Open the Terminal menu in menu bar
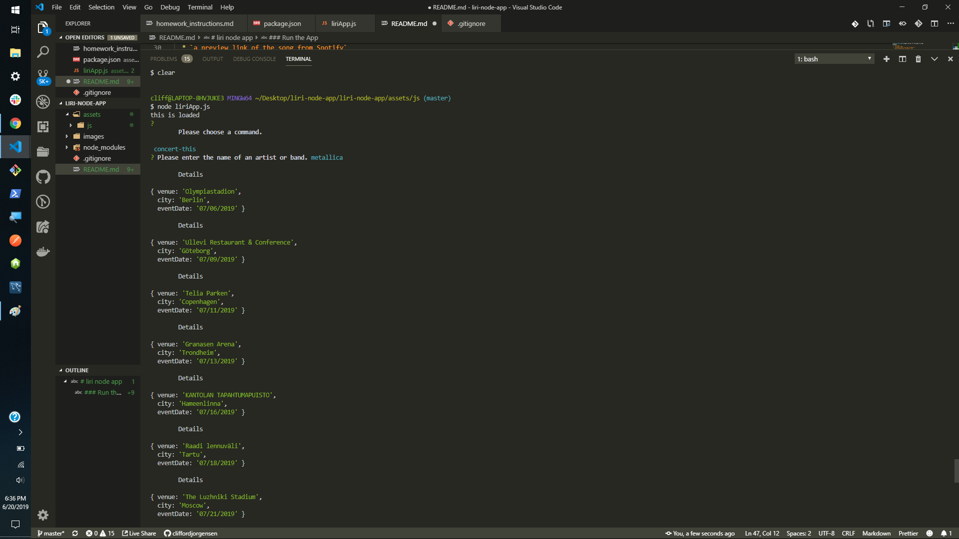 200,7
